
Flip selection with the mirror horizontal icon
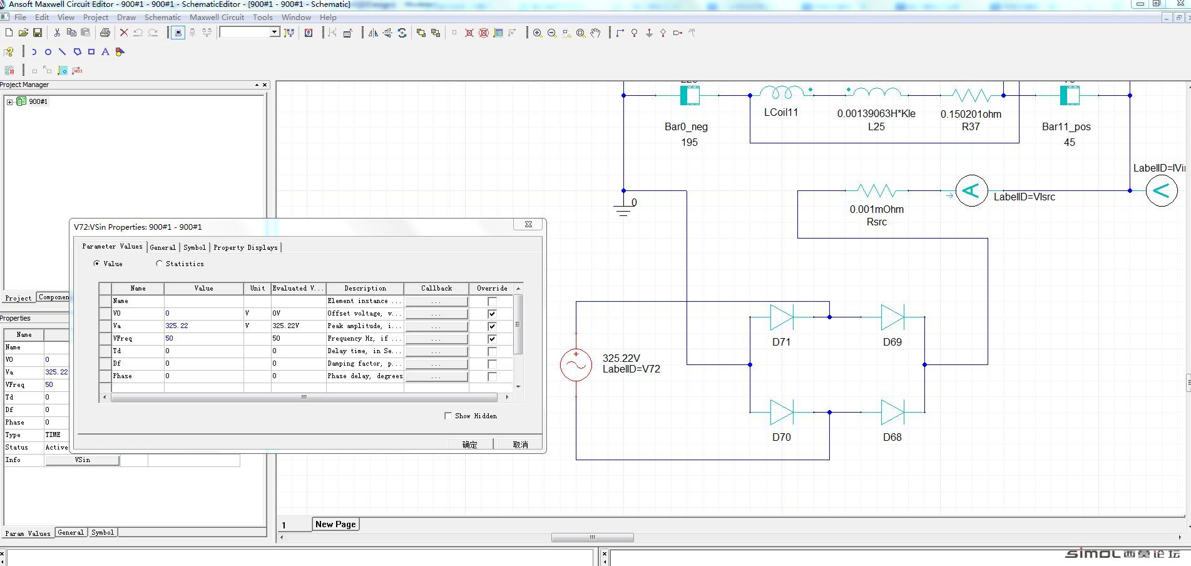coord(373,33)
